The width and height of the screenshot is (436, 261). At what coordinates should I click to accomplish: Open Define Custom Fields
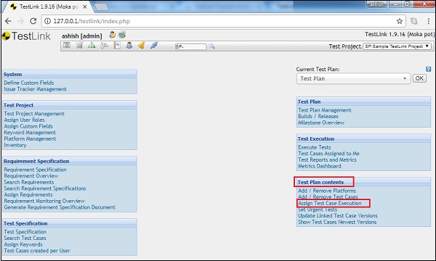click(29, 83)
